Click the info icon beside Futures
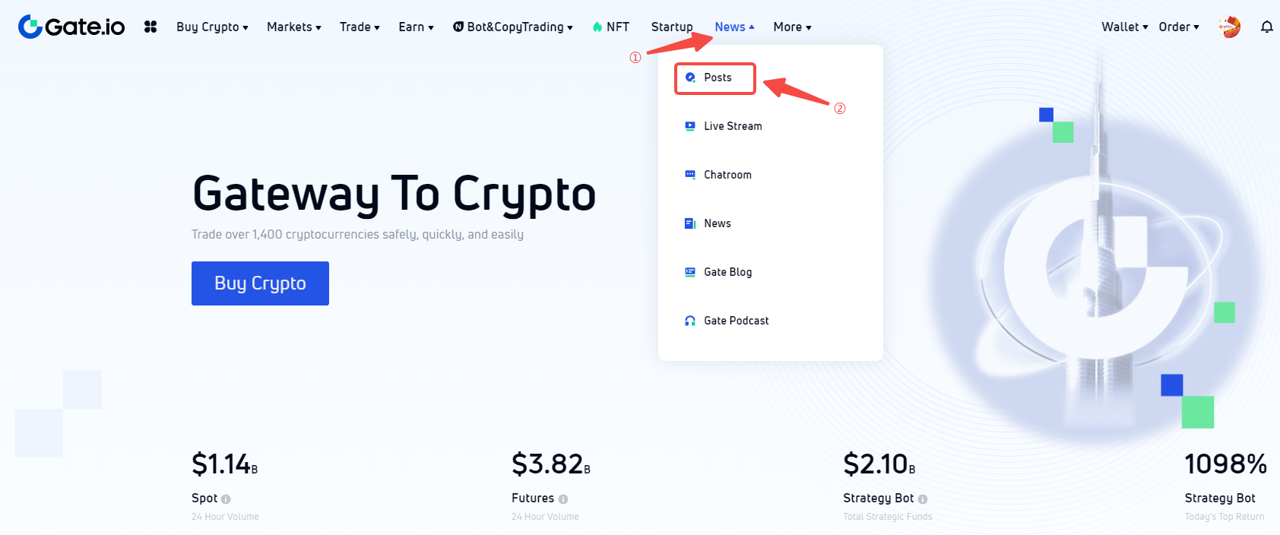 click(x=563, y=499)
